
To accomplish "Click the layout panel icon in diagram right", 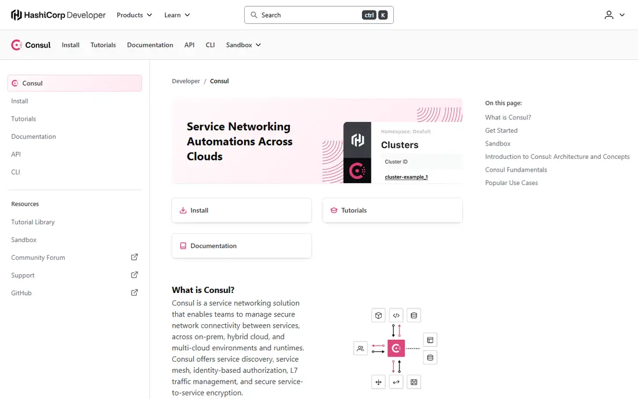I will point(430,340).
